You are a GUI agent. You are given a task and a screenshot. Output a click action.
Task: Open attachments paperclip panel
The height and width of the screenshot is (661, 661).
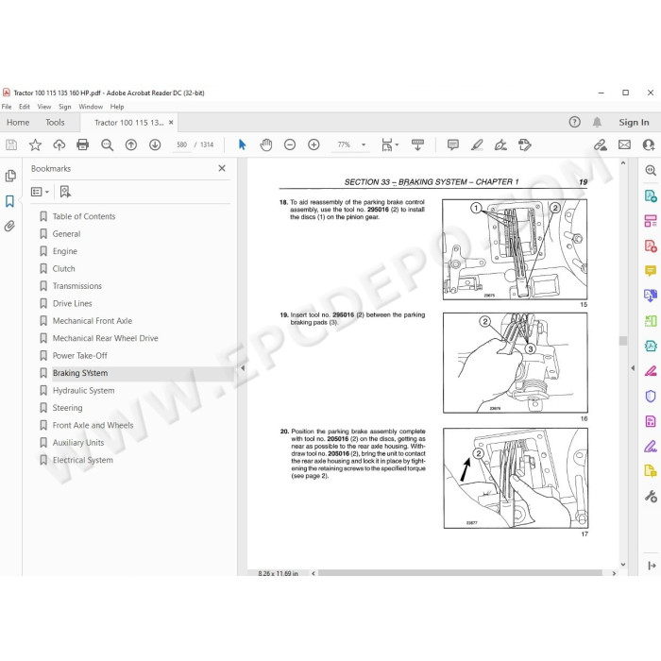[9, 227]
